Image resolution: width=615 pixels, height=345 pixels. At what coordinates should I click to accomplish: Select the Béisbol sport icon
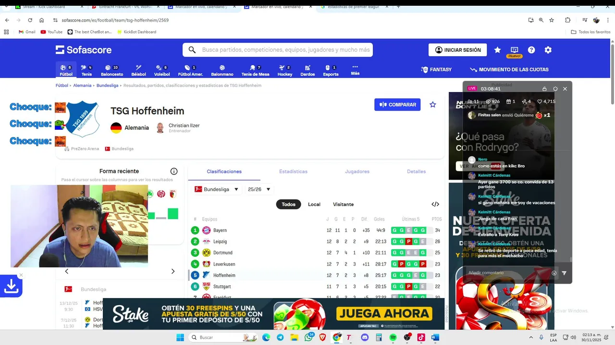(x=138, y=70)
